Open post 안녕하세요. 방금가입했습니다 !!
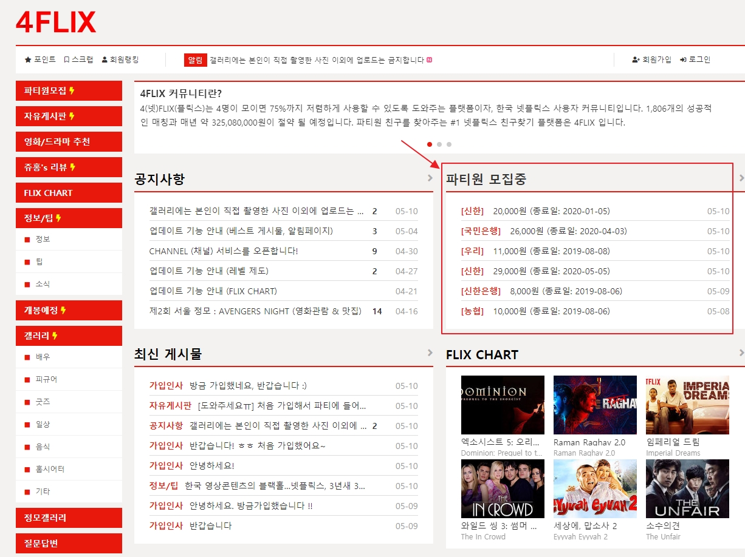 click(x=251, y=506)
